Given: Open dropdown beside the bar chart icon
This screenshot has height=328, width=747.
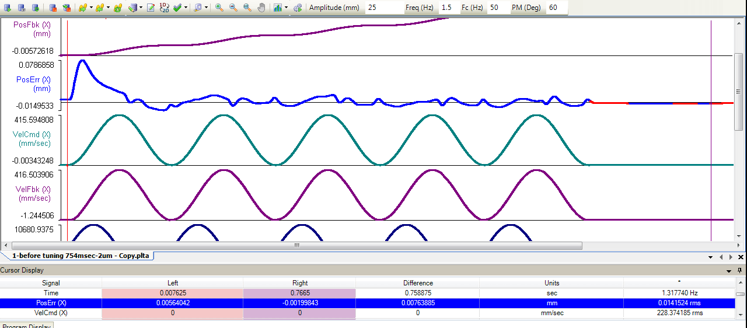Looking at the screenshot, I should 286,8.
